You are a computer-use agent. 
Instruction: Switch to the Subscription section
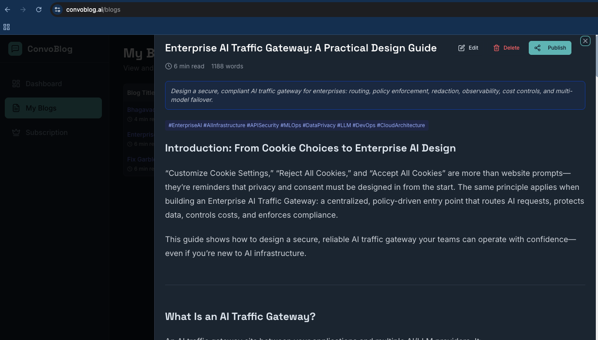(x=46, y=132)
